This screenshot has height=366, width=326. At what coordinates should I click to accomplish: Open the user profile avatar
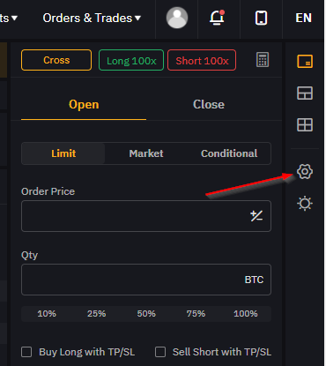[x=177, y=18]
